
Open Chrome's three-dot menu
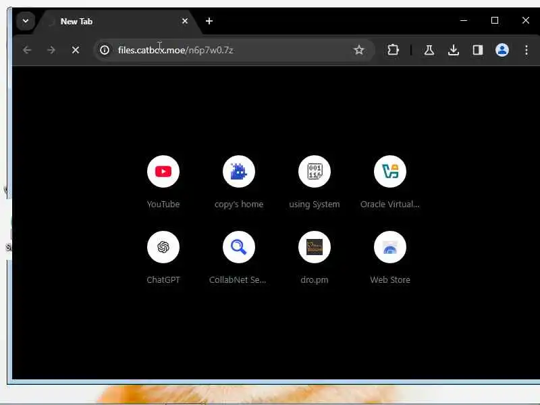(x=526, y=50)
